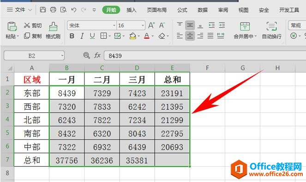This screenshot has width=306, height=182.
Task: Open the 文件 menu dropdown arrow
Action: tap(30, 10)
